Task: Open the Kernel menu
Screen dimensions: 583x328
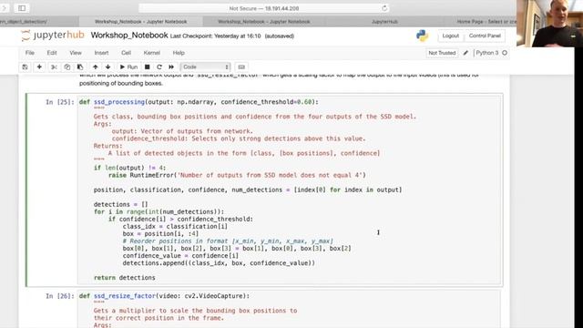Action: click(x=152, y=53)
